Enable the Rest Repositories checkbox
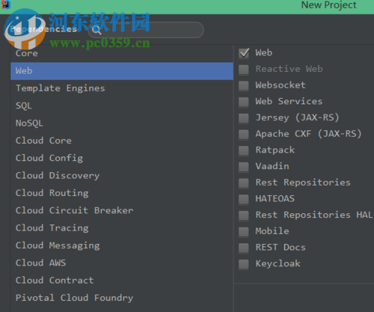Image resolution: width=374 pixels, height=312 pixels. pos(244,183)
